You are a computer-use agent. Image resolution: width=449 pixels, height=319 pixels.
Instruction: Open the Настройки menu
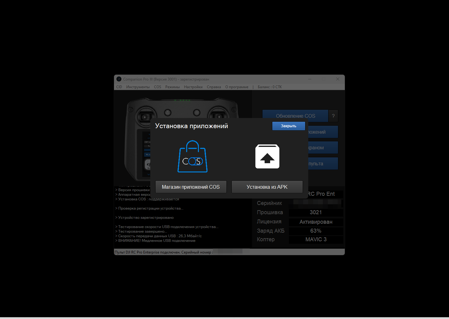tap(193, 87)
